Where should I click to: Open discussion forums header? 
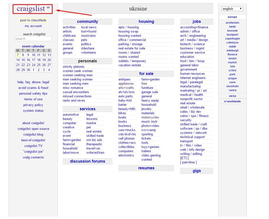click(87, 161)
